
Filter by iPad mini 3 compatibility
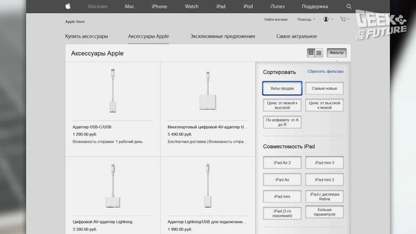point(324,162)
